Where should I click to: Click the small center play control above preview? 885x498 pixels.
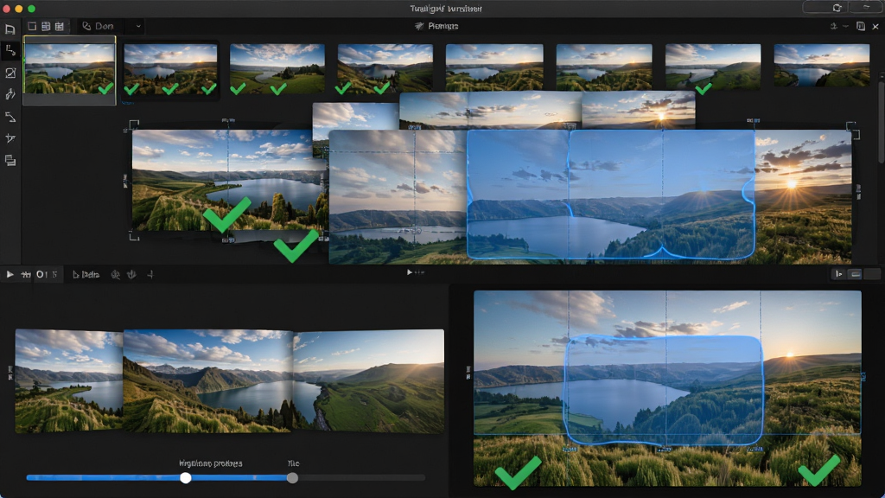point(410,272)
